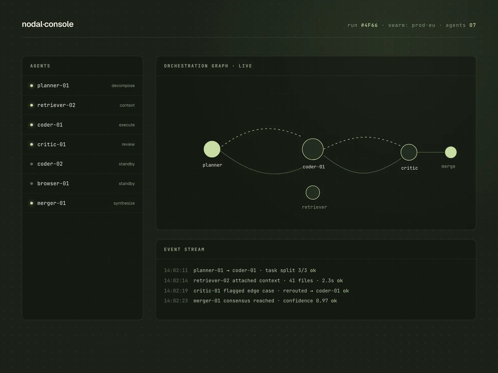Click browser-01's standby status label
This screenshot has height=373, width=498.
127,183
